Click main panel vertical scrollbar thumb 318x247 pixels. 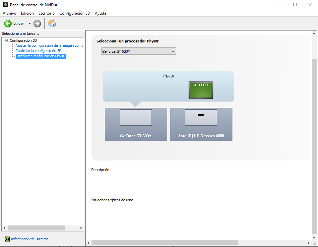314,147
